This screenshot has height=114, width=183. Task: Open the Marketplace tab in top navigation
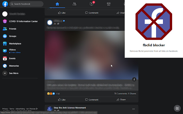(x=109, y=4)
